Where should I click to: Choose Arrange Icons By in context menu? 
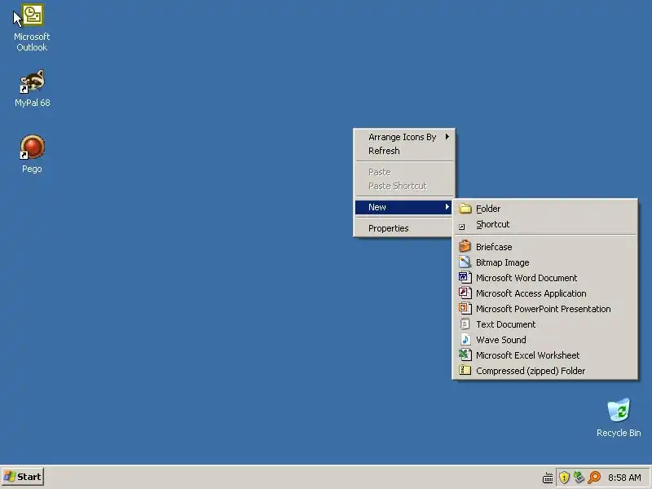[x=403, y=137]
